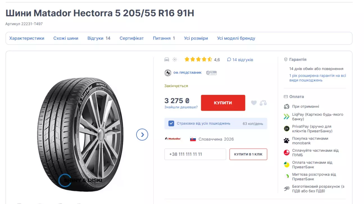The height and width of the screenshot is (204, 364).
Task: Click the passenger car type icon
Action: 167,60
